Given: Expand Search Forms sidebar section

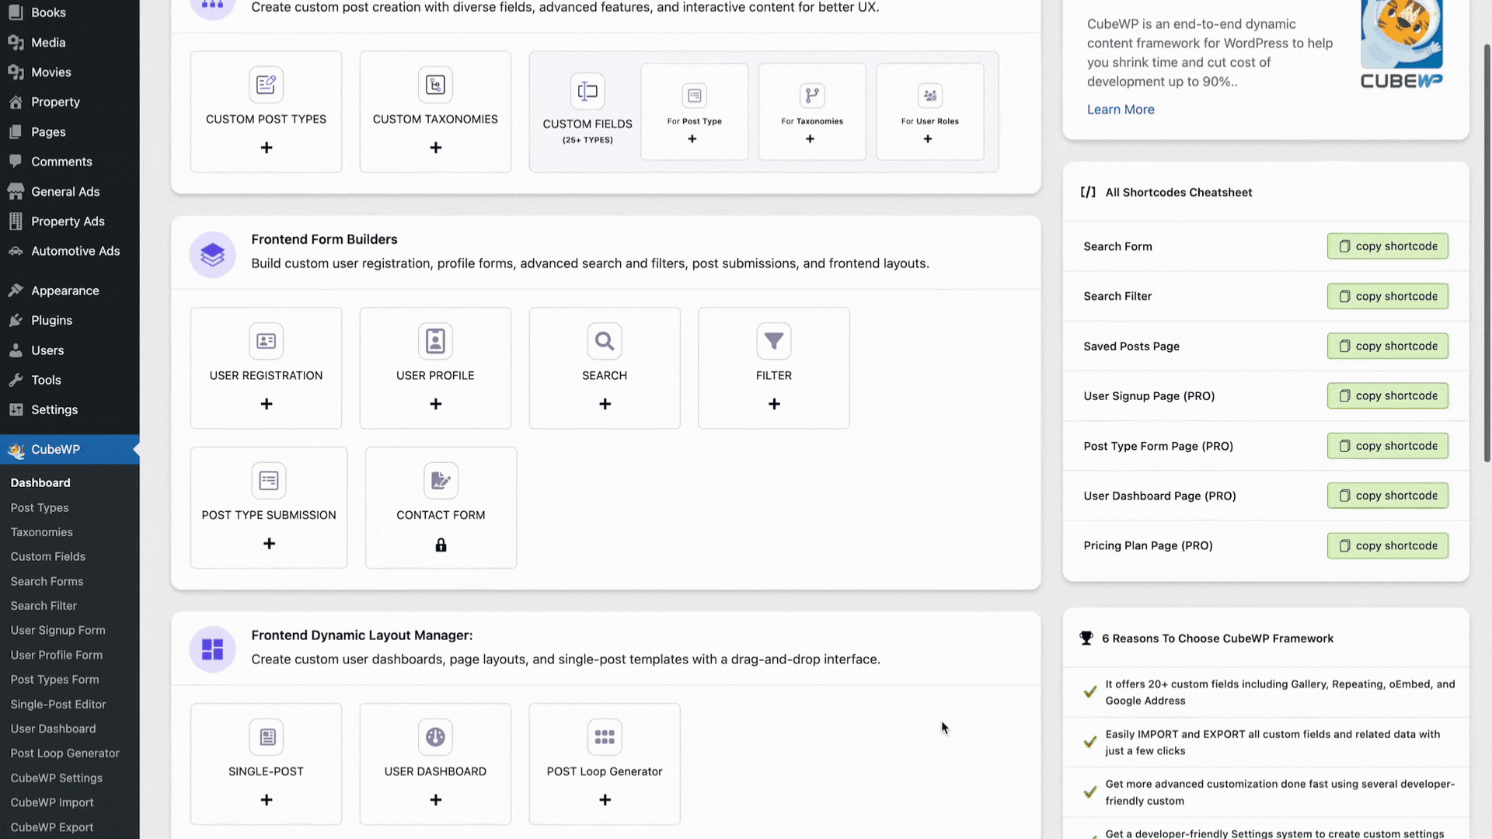Looking at the screenshot, I should (46, 581).
